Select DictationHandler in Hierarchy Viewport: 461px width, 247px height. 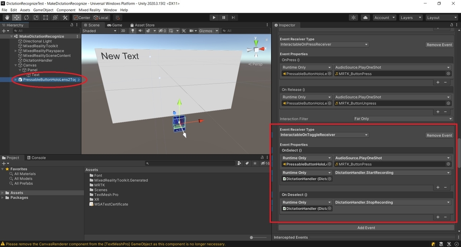point(38,61)
